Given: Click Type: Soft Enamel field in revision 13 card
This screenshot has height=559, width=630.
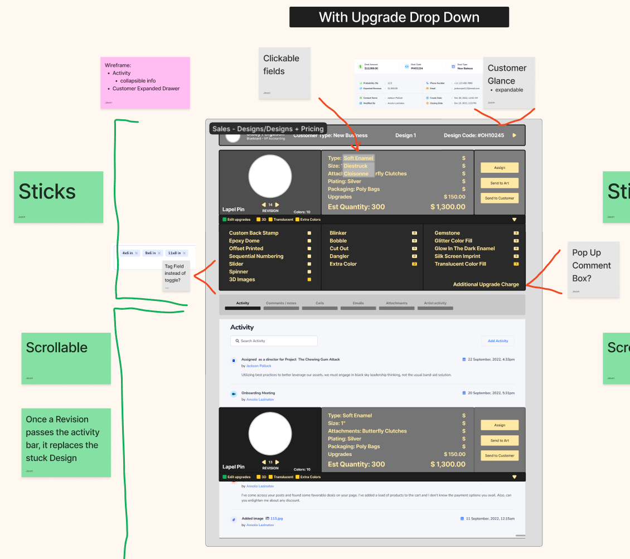Looking at the screenshot, I should click(350, 416).
